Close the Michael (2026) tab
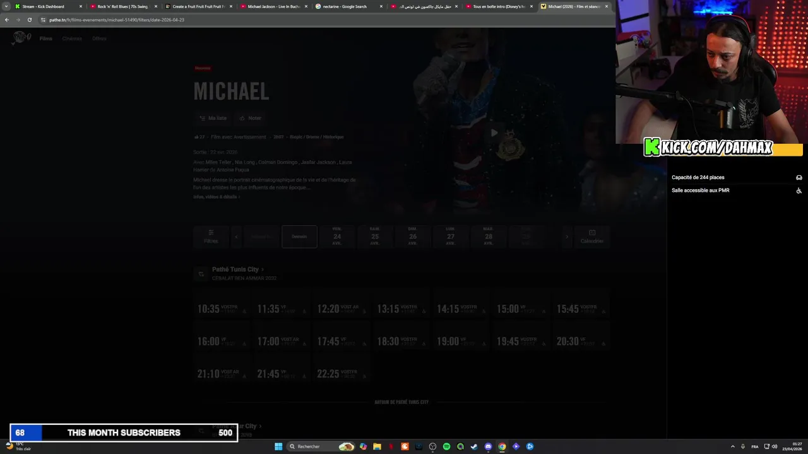 607,6
